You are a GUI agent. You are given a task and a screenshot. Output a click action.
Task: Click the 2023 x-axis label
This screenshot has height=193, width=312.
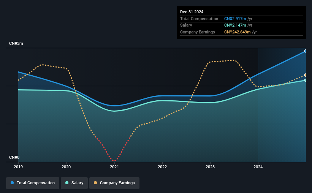(x=210, y=167)
